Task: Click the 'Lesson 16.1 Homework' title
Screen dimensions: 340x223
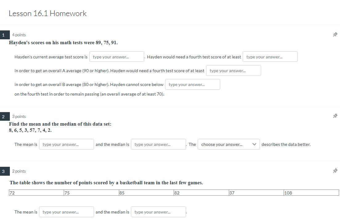Action: pyautogui.click(x=48, y=14)
